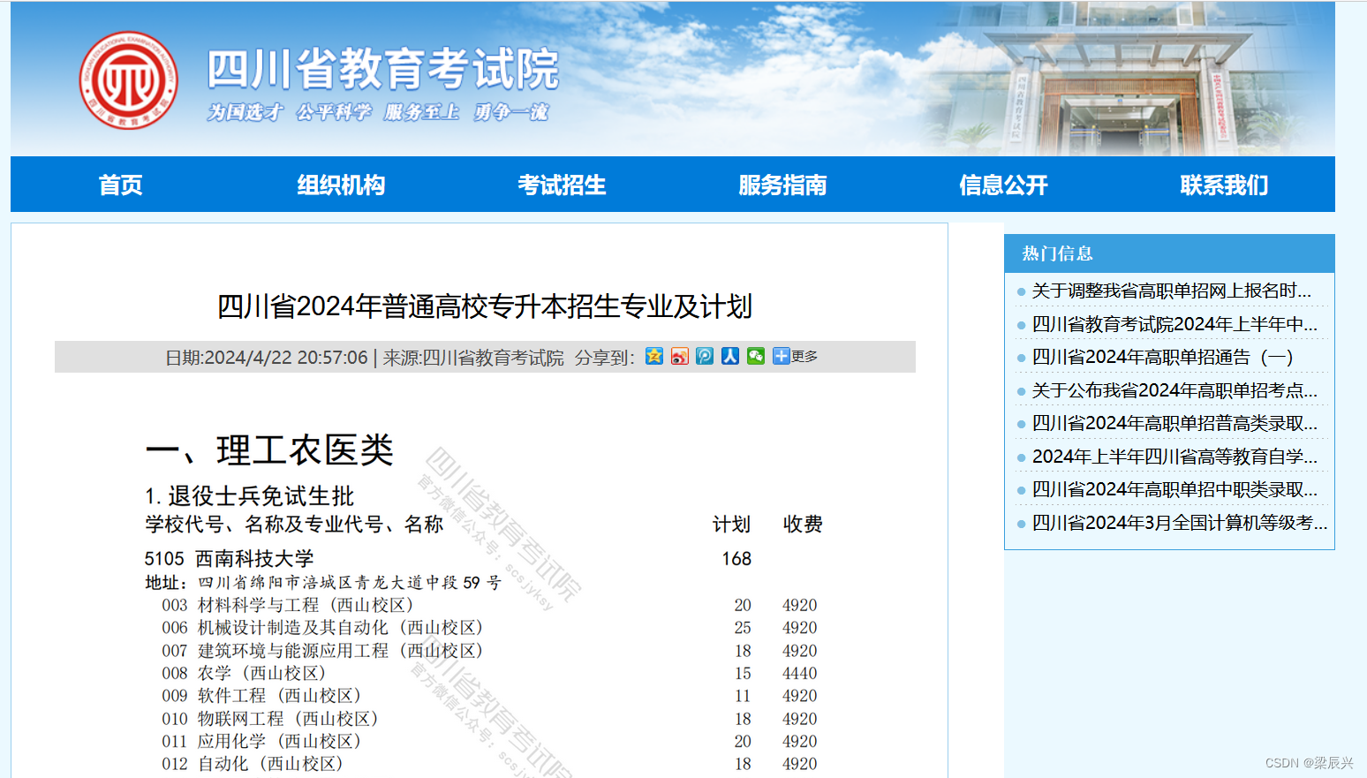Viewport: 1367px width, 778px height.
Task: Click the total plan value 168
Action: pyautogui.click(x=736, y=559)
